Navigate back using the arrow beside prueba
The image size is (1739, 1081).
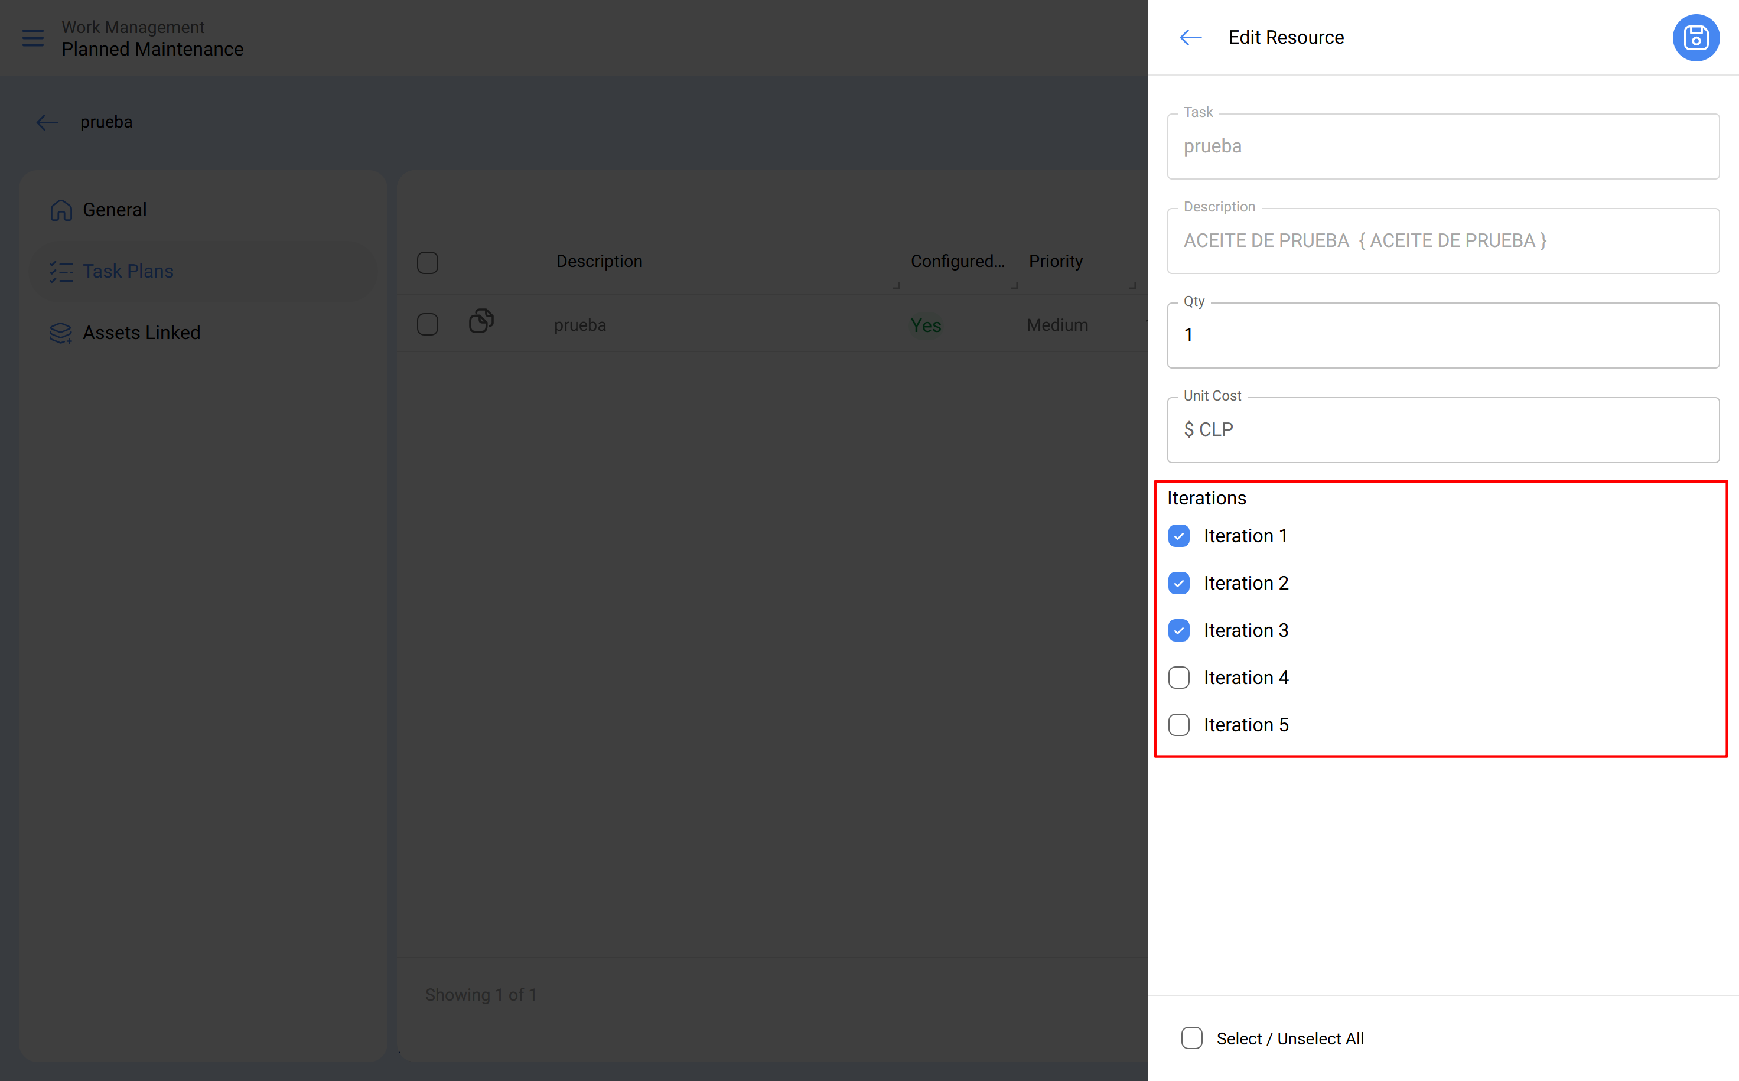point(47,122)
